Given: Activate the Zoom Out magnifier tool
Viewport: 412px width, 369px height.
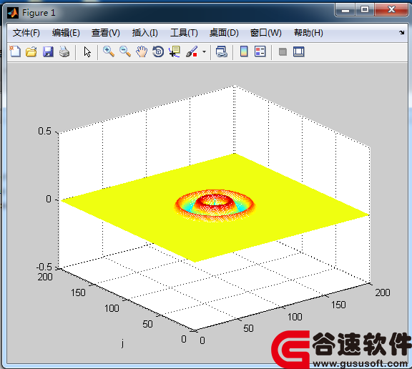Looking at the screenshot, I should click(125, 51).
